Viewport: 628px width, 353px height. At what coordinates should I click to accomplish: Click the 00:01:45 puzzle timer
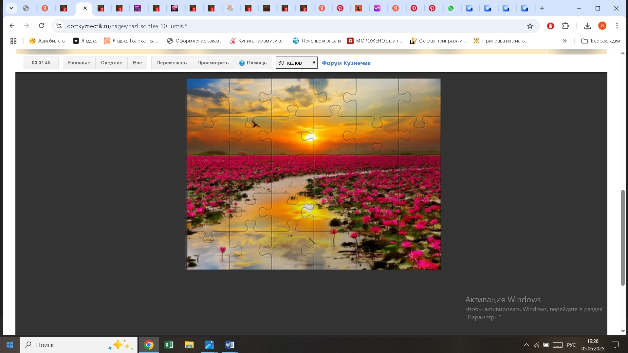click(41, 63)
